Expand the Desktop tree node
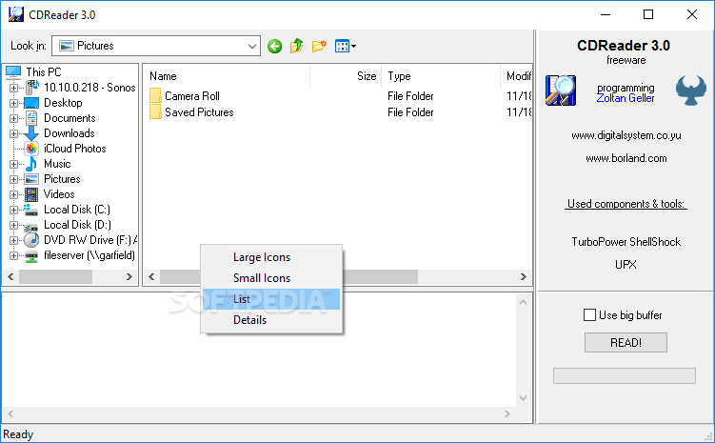The image size is (715, 443). [13, 103]
